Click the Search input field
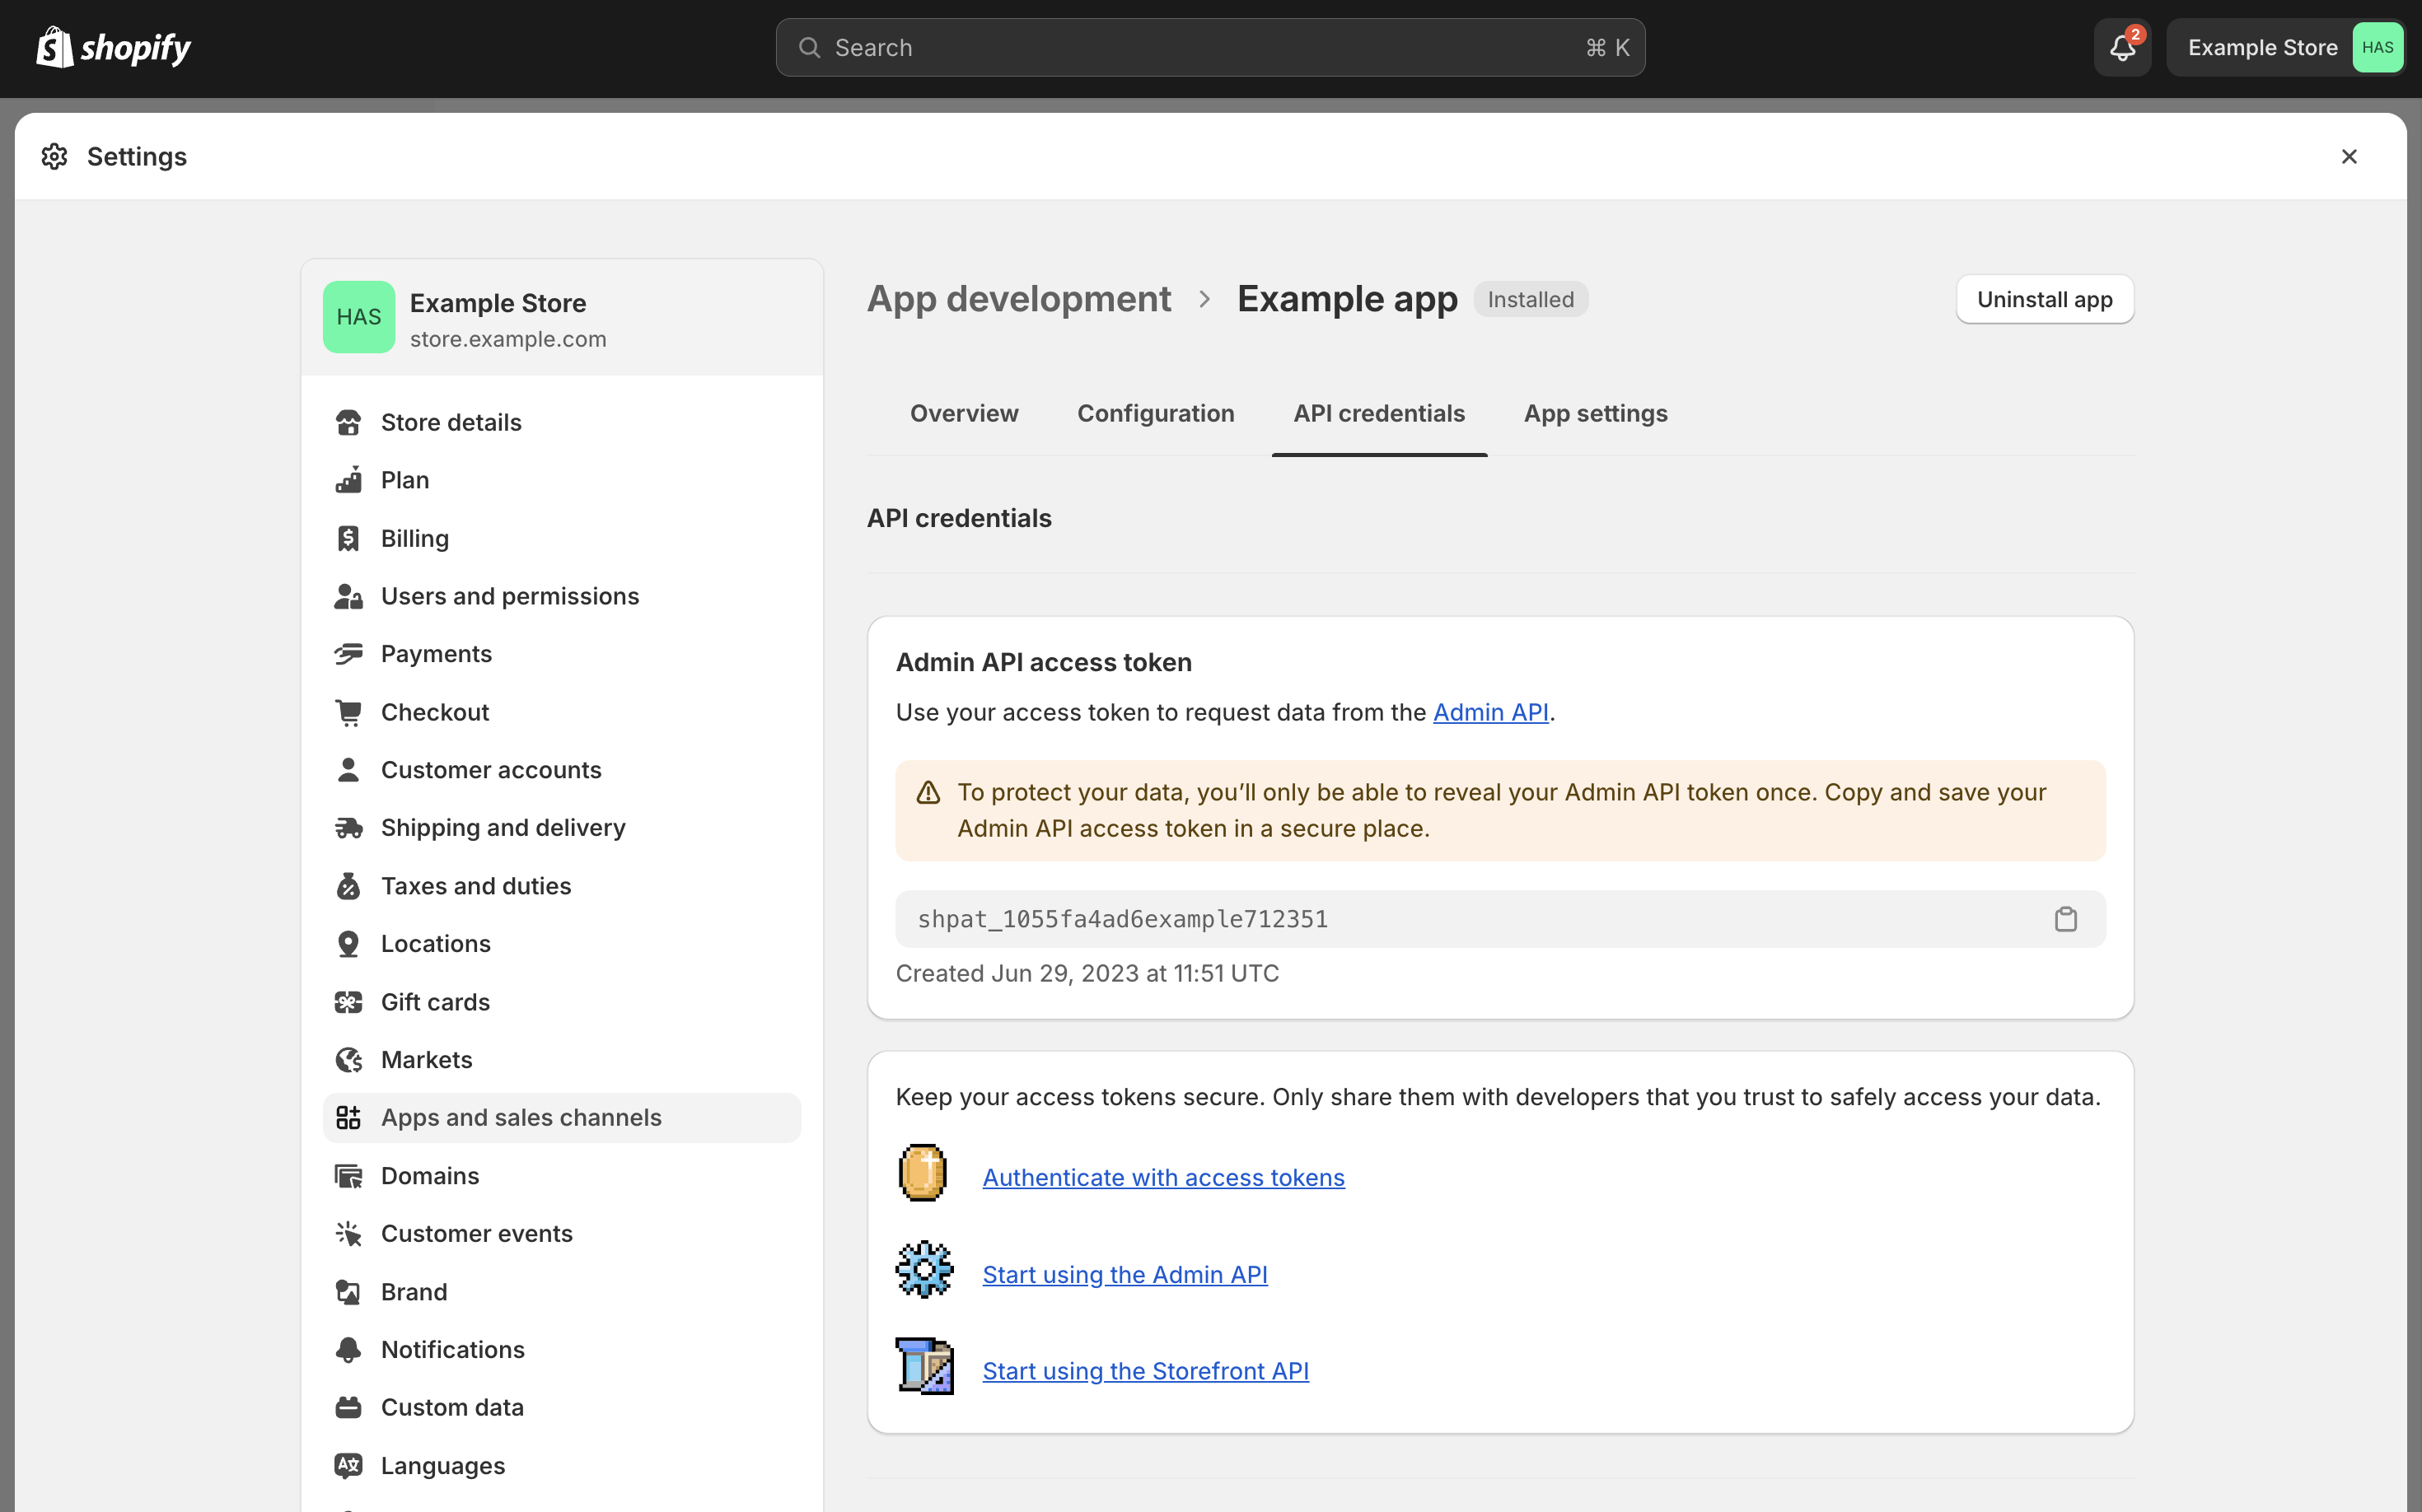Image resolution: width=2422 pixels, height=1512 pixels. click(x=1209, y=47)
